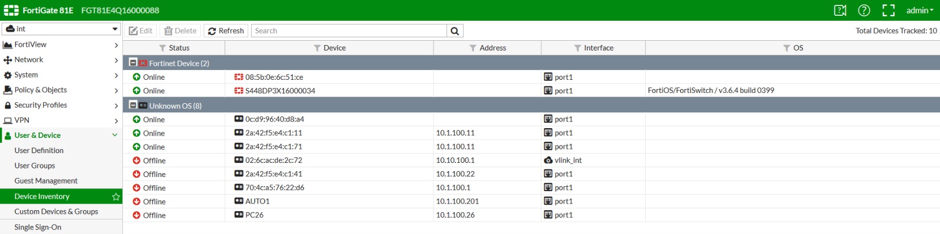940x234 pixels.
Task: Click the port1 interface icon in AUTO1 row
Action: pos(548,201)
